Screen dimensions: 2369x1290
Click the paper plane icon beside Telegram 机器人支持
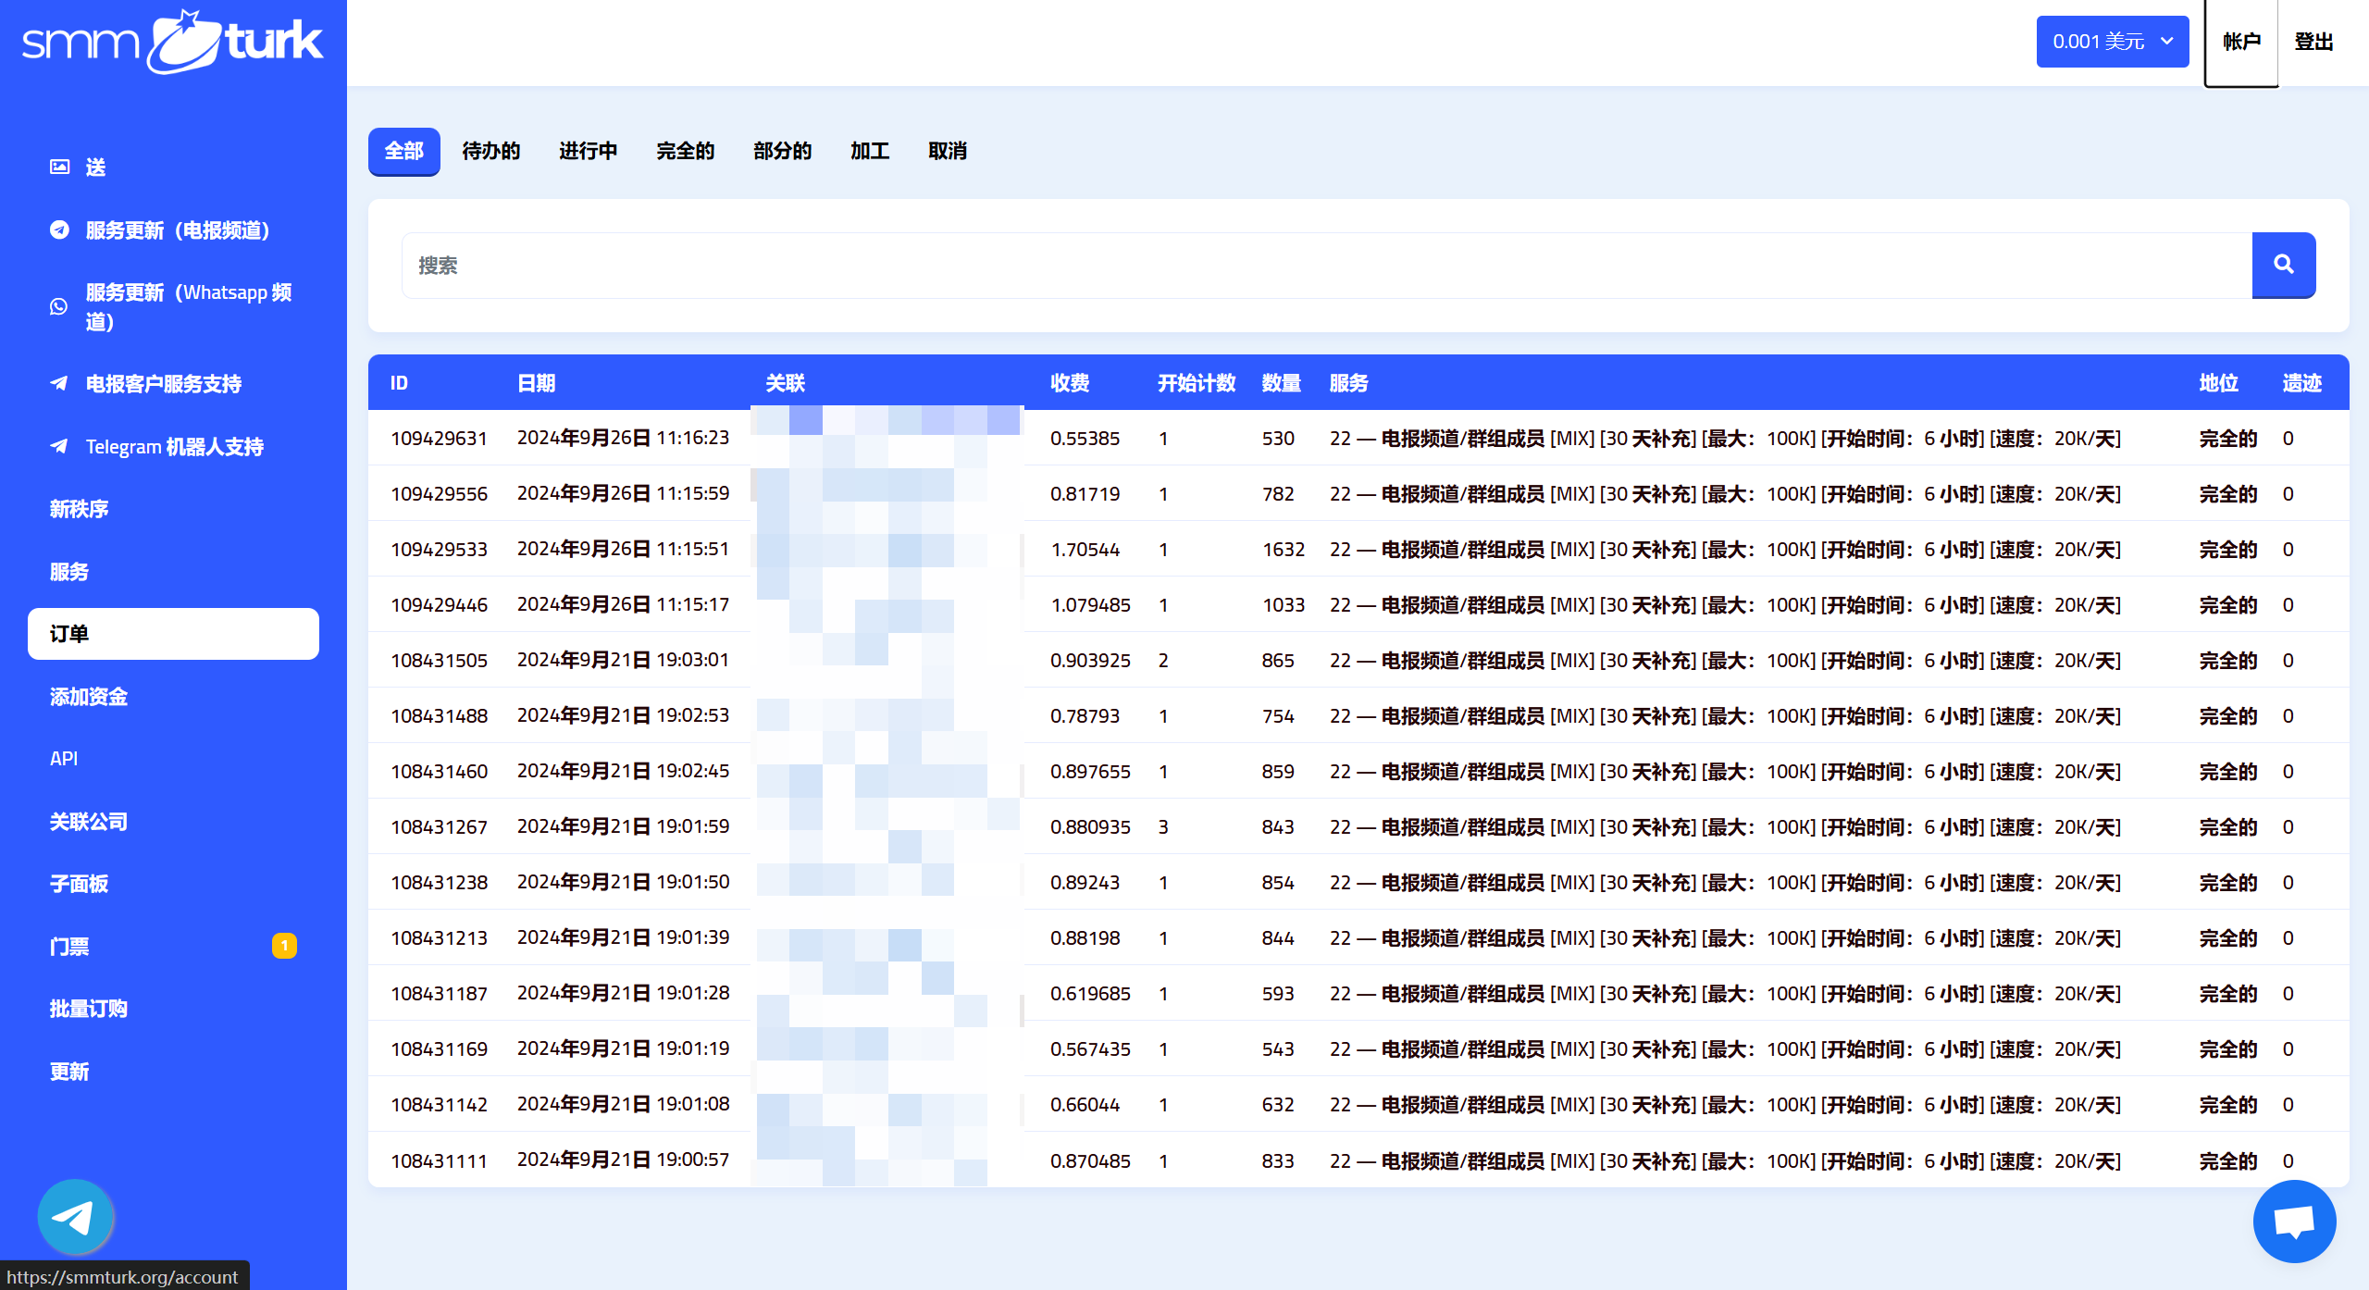point(59,446)
